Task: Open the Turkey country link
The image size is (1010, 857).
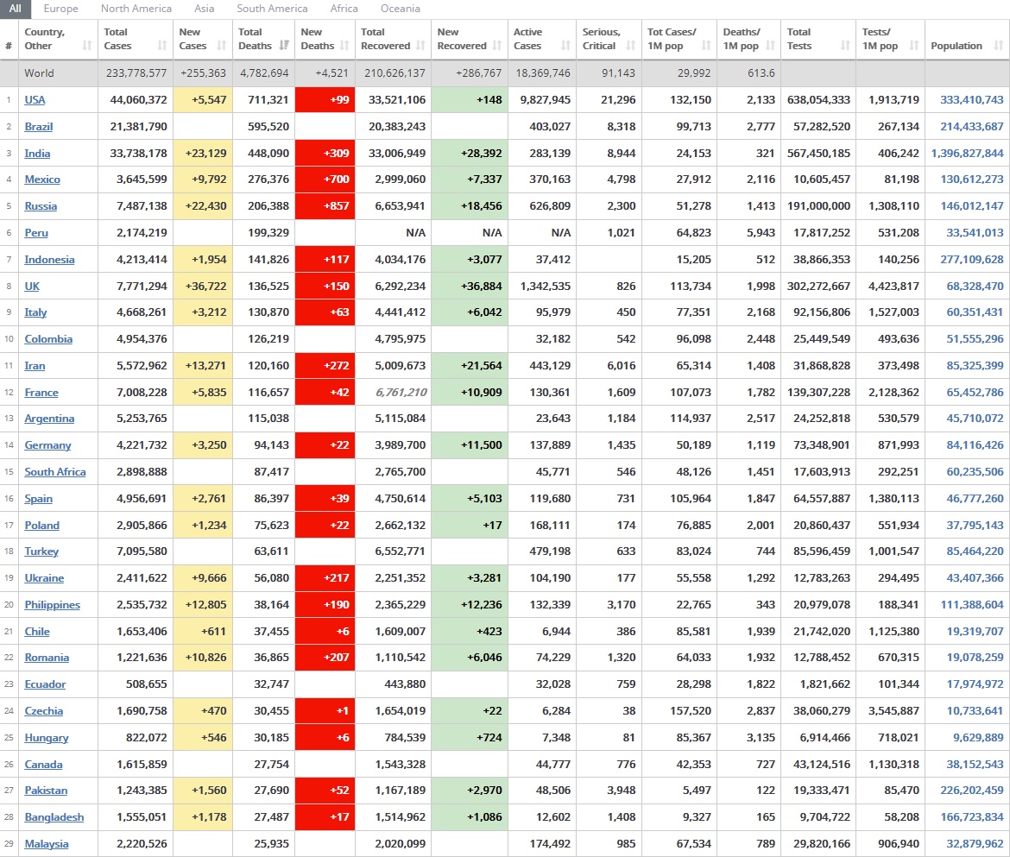Action: click(x=41, y=551)
